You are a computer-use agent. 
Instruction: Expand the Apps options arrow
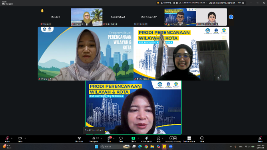pyautogui.click(x=162, y=138)
